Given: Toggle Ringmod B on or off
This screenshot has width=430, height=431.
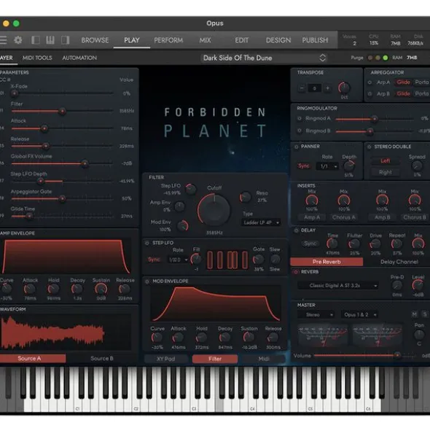Looking at the screenshot, I should [x=300, y=131].
